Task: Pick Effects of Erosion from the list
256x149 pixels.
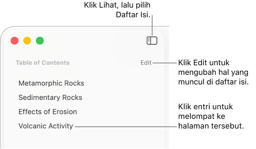Action: pos(48,112)
